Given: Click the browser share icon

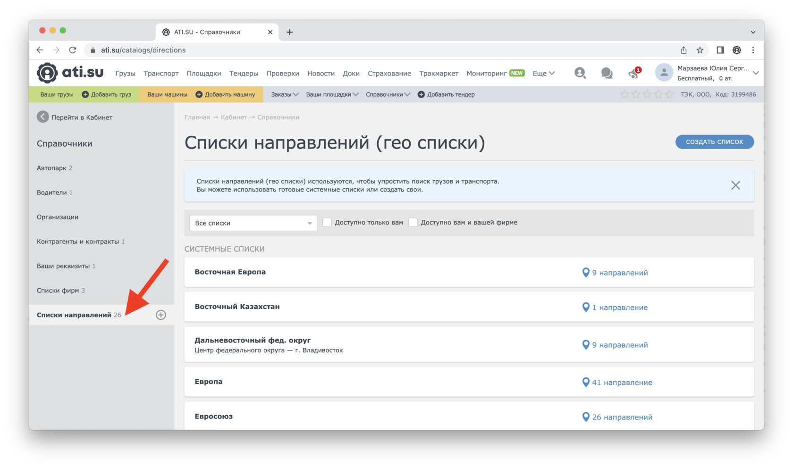Looking at the screenshot, I should [x=683, y=50].
